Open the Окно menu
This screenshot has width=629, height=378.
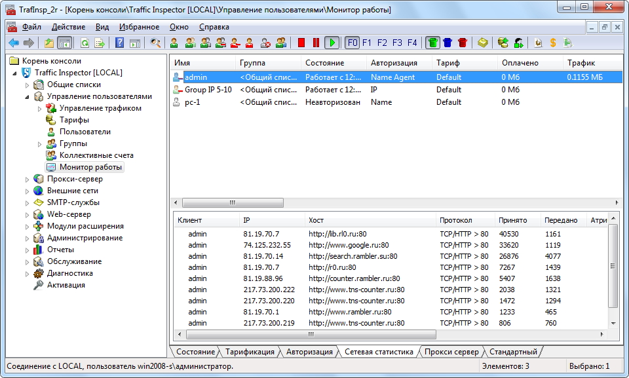pyautogui.click(x=179, y=27)
